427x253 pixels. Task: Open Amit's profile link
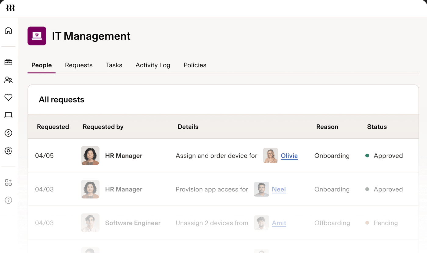coord(279,223)
